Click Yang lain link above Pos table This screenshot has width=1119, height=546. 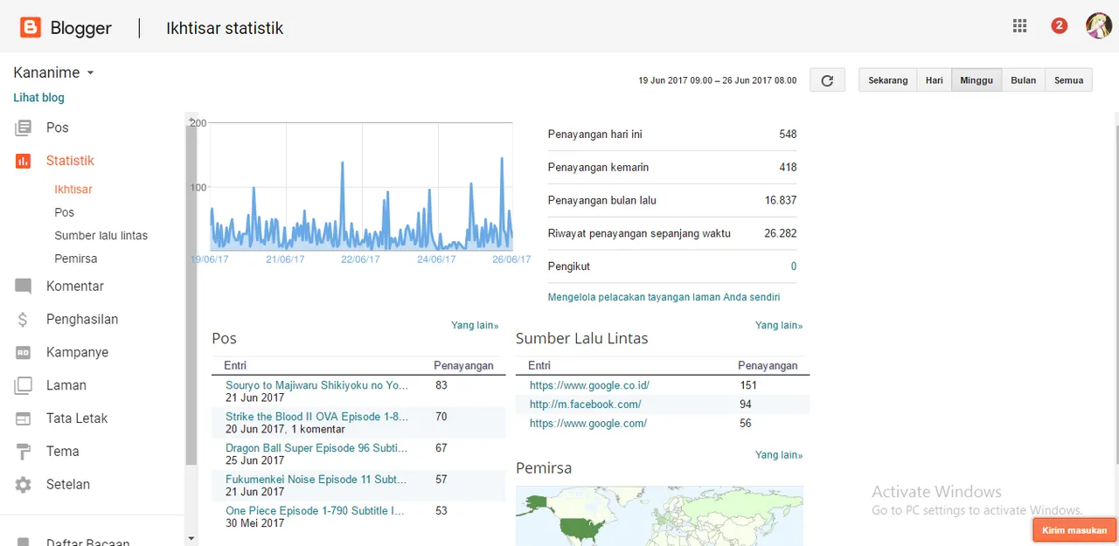point(475,325)
